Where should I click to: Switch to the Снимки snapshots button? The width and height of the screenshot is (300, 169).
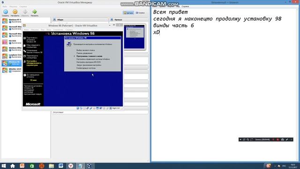pos(140,13)
